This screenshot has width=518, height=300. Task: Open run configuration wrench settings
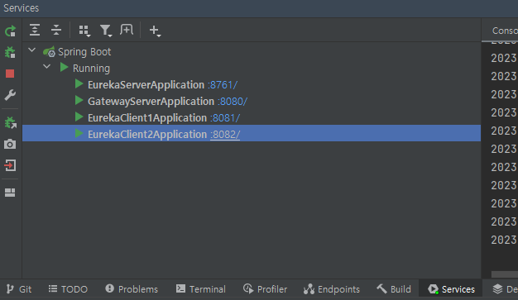[x=10, y=95]
